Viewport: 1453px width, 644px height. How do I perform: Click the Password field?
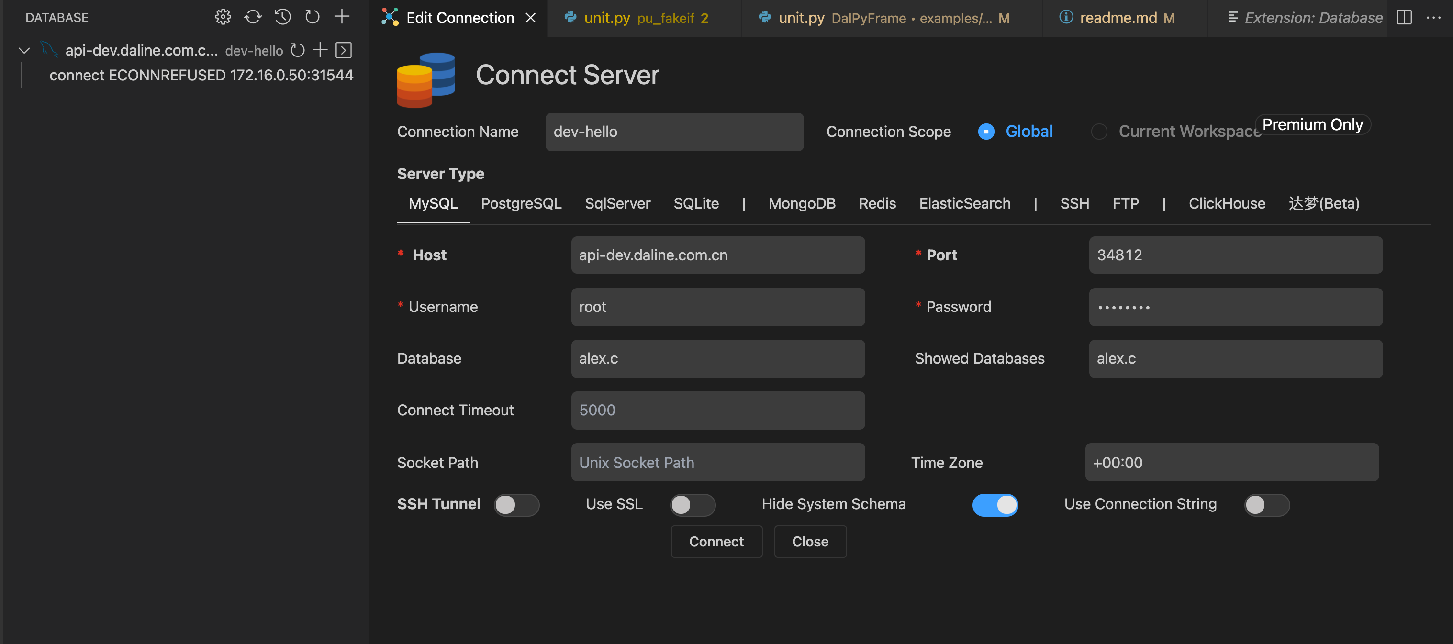pyautogui.click(x=1235, y=307)
